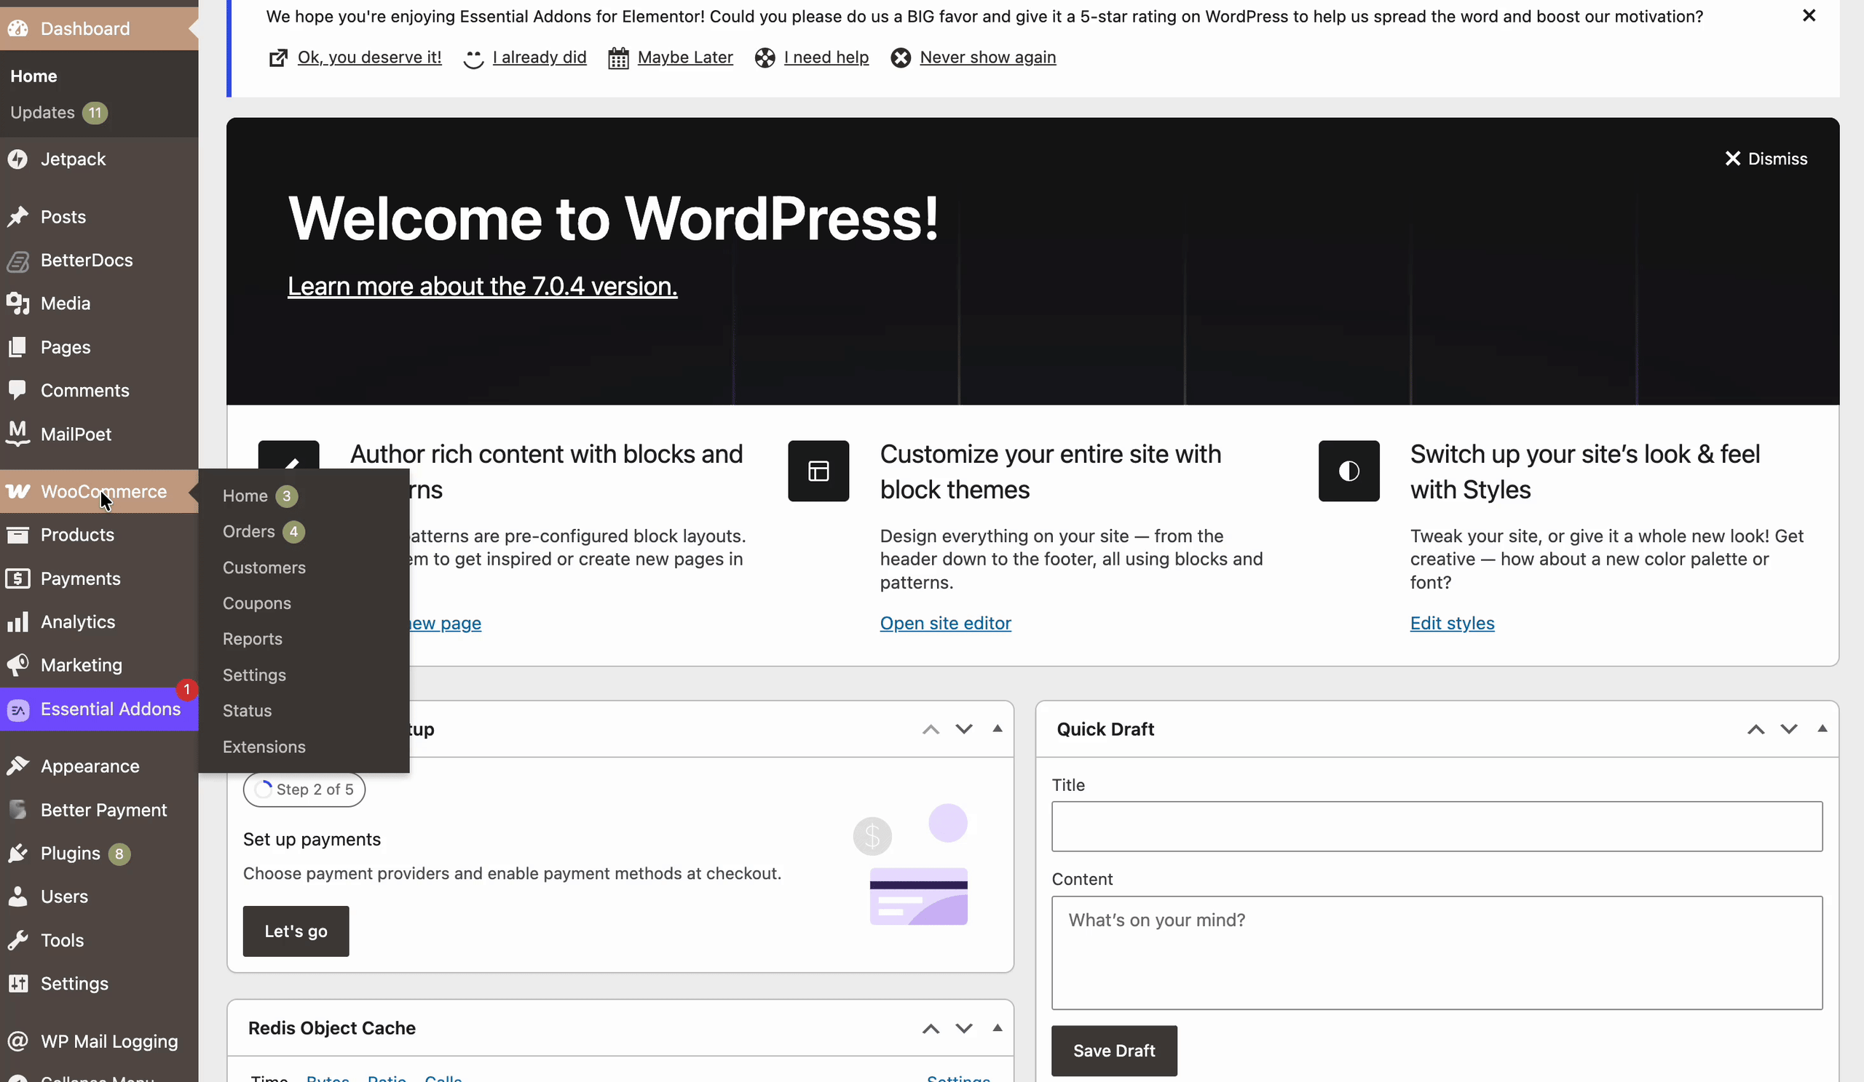Click the Posts pushpin icon
Screen dimensions: 1864x1082
coord(17,217)
